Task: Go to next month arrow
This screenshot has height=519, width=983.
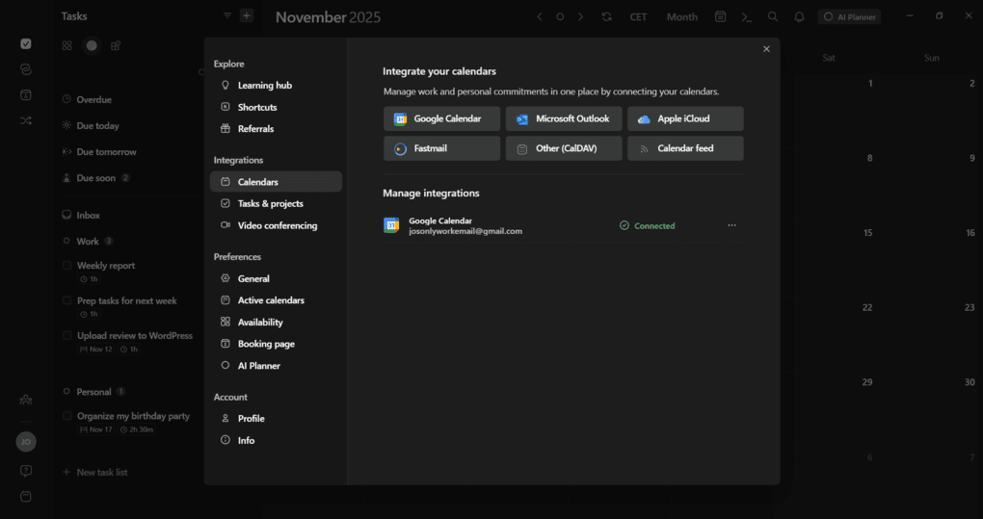Action: [580, 17]
